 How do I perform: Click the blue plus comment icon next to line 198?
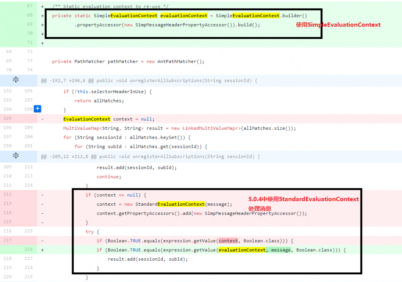(37, 109)
